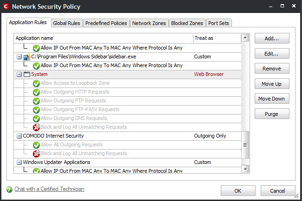This screenshot has width=302, height=201.
Task: Click the rule list scrollbar thumb
Action: pyautogui.click(x=245, y=145)
